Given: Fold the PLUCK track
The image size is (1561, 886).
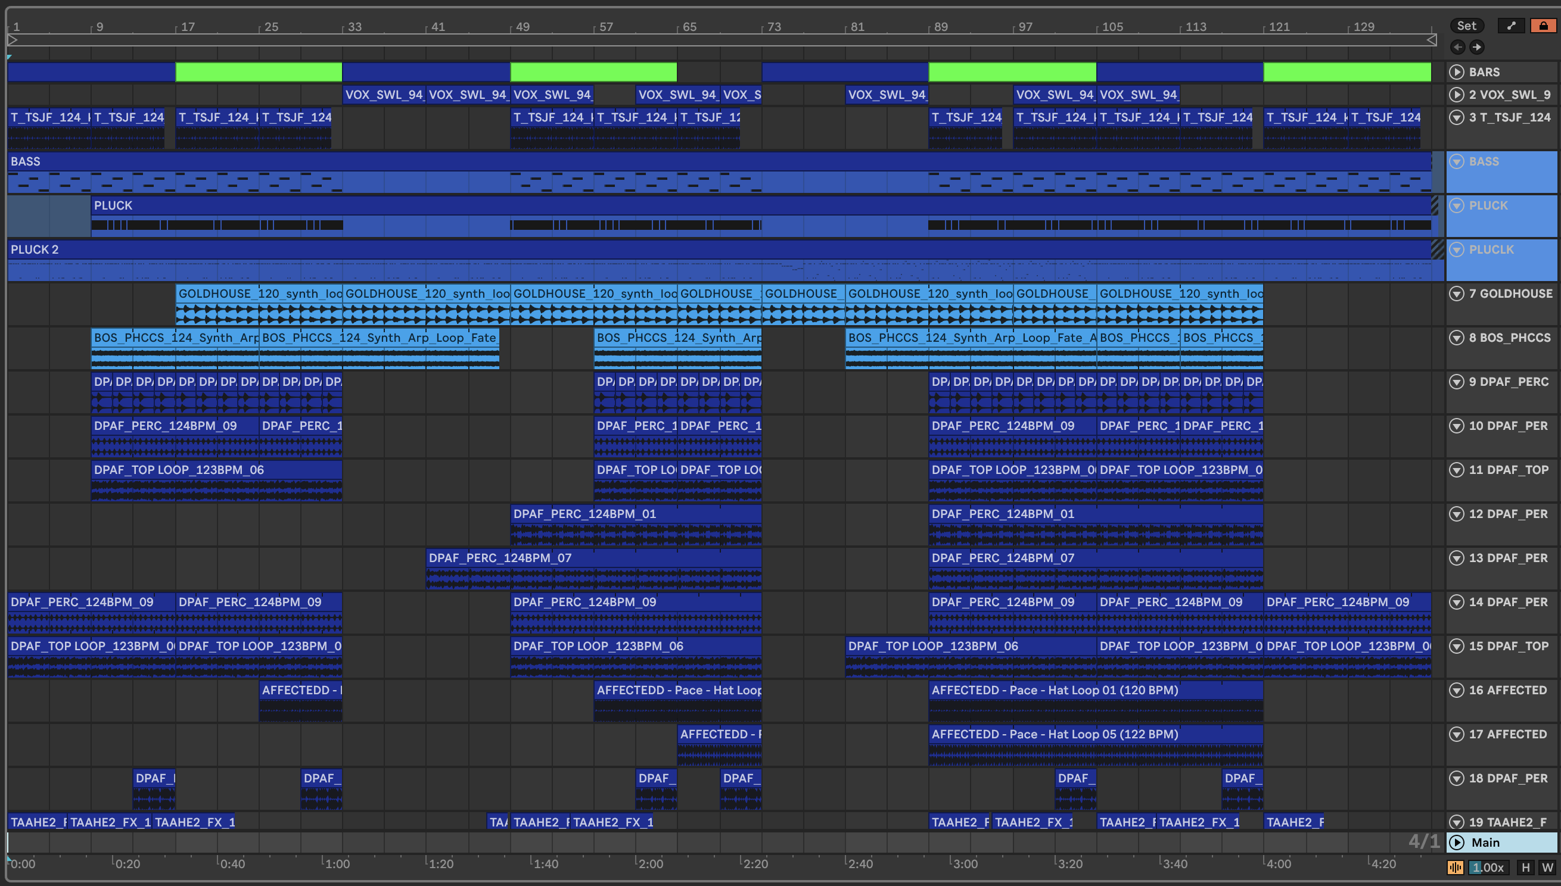Looking at the screenshot, I should click(1456, 205).
